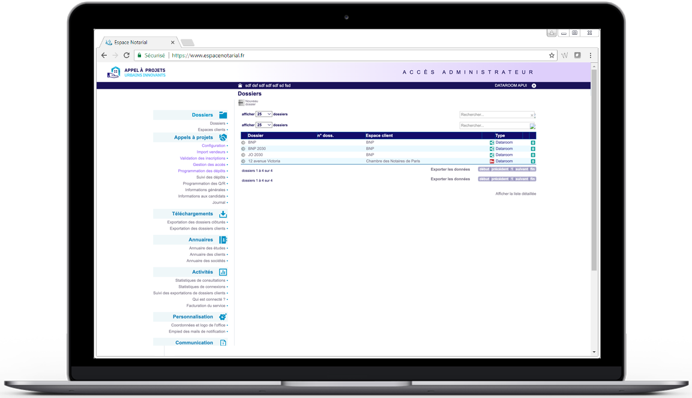Click the Personnalisation gear icon

point(223,316)
